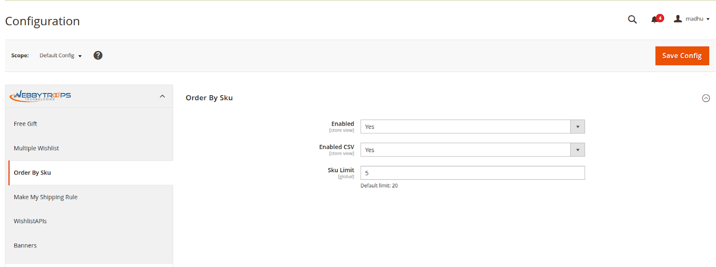Open the Default Config scope selector
The image size is (716, 267).
pyautogui.click(x=60, y=55)
